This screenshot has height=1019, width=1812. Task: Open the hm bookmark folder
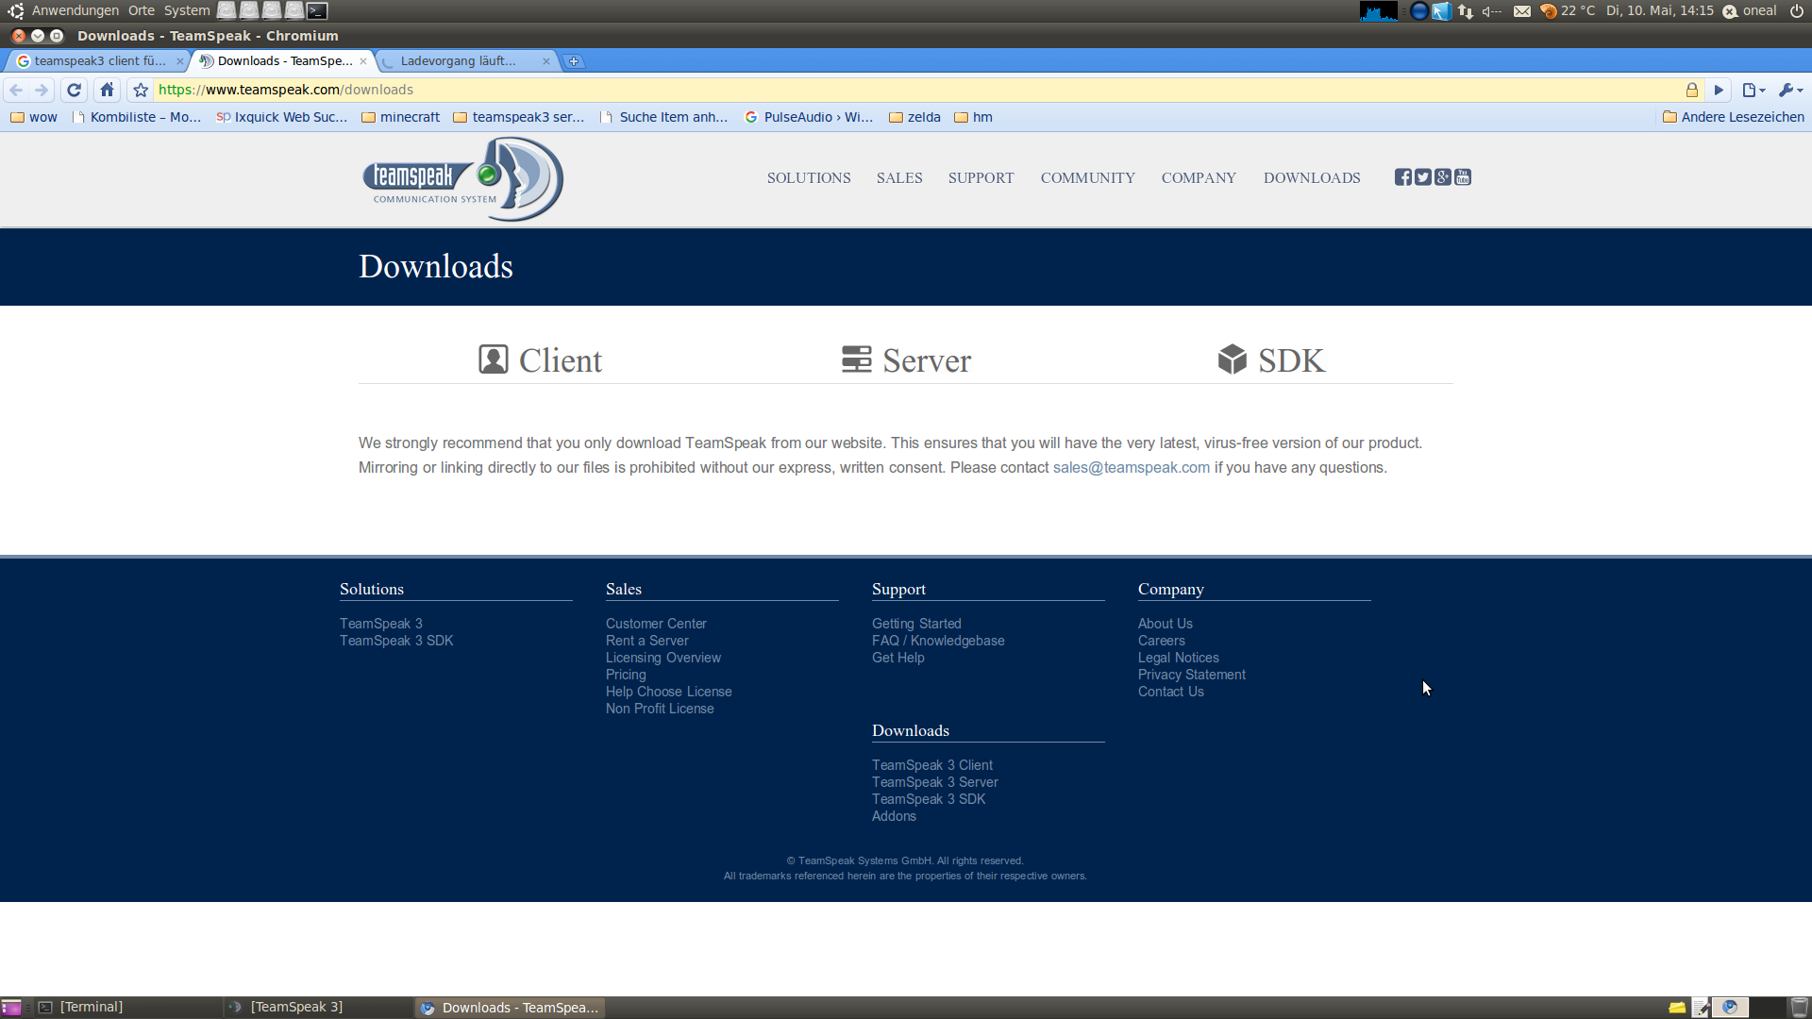click(973, 117)
